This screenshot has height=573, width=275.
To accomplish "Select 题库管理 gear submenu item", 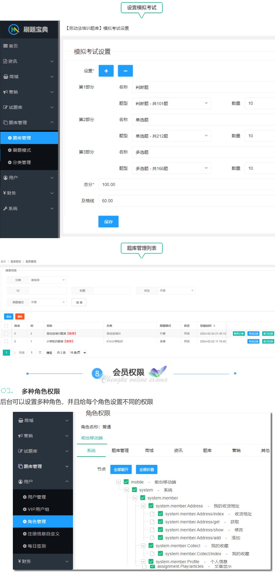I will (21, 138).
